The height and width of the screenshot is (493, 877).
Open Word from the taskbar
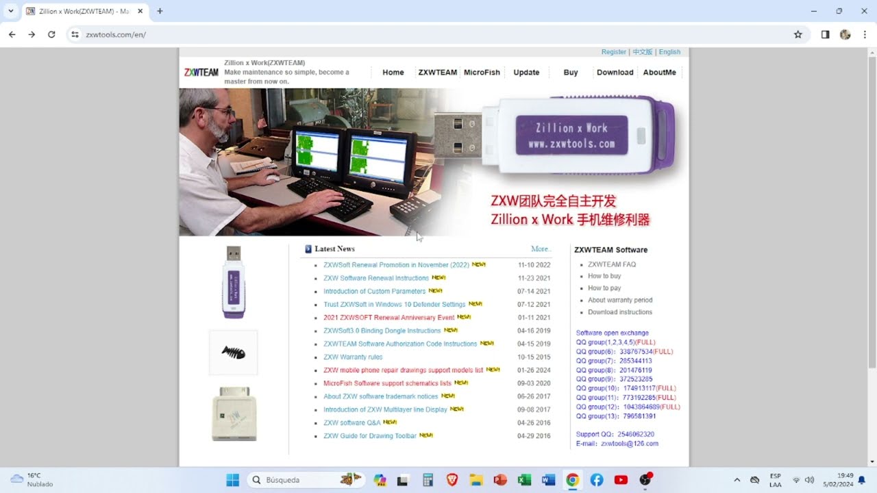[548, 480]
